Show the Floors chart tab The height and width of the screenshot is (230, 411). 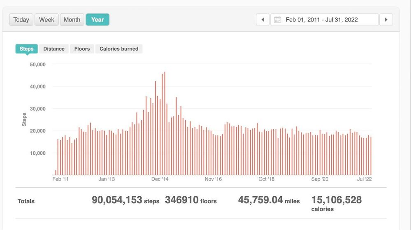click(82, 49)
